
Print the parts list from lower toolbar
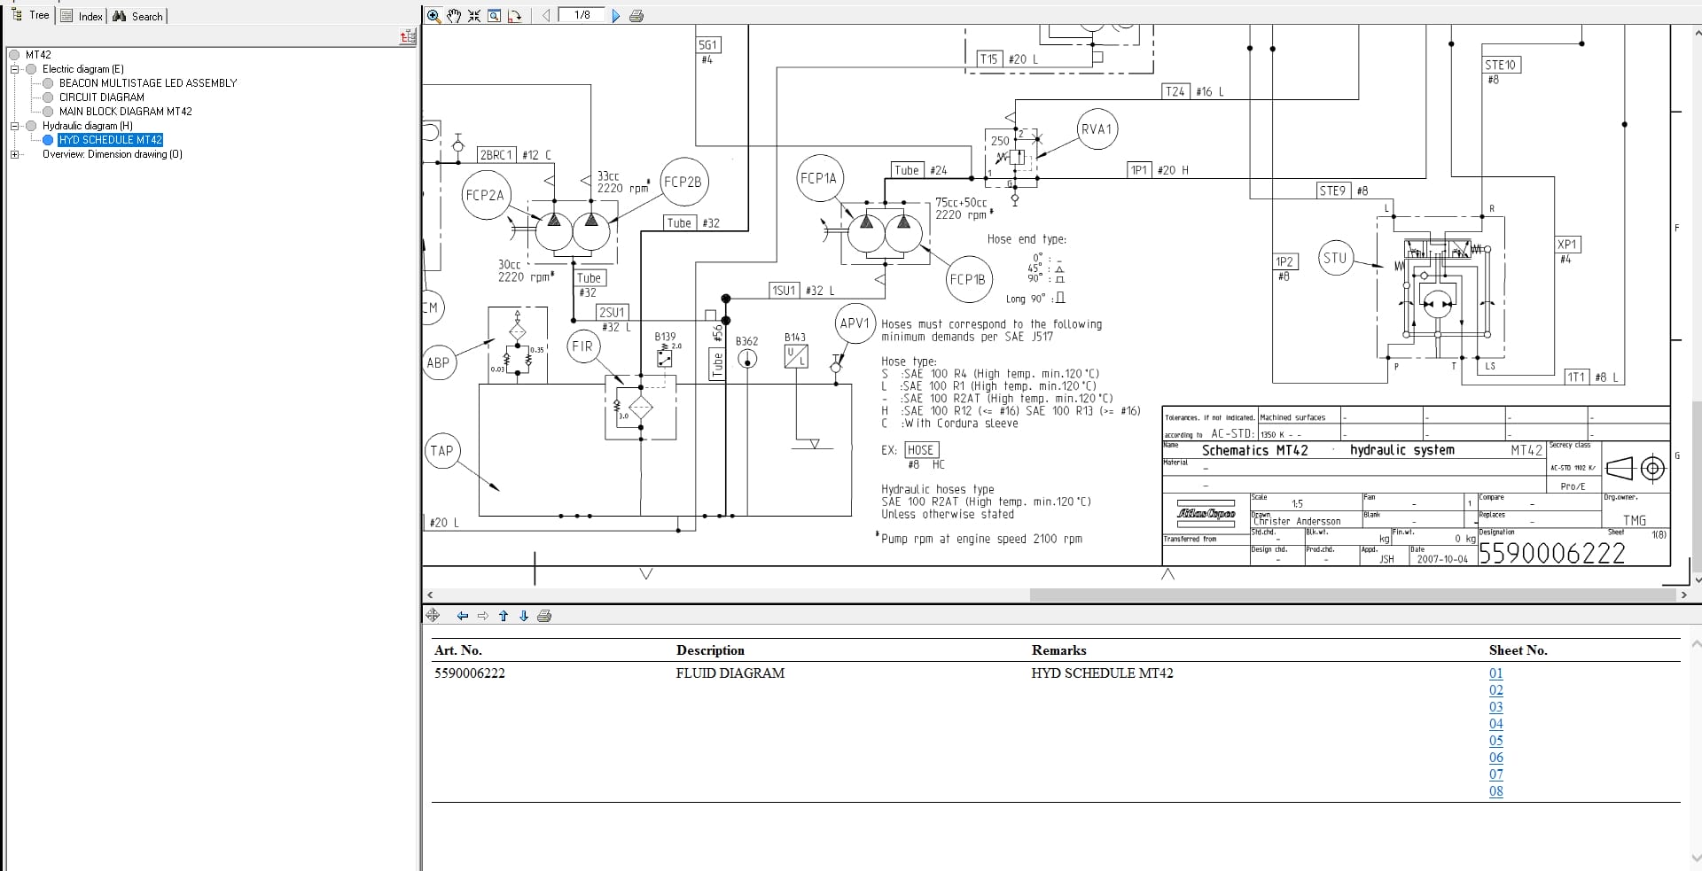click(544, 616)
